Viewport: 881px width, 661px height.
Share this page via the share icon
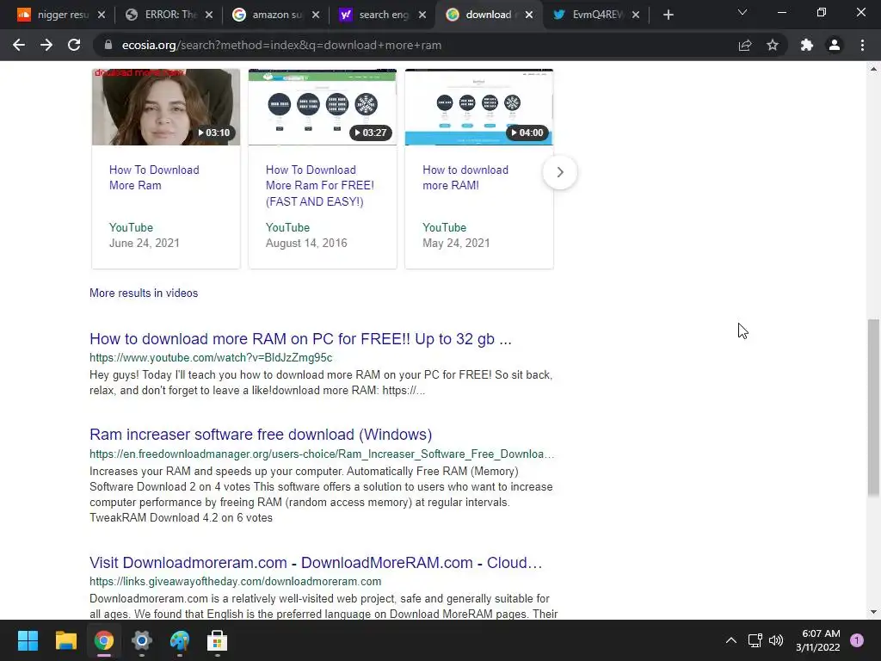tap(745, 45)
